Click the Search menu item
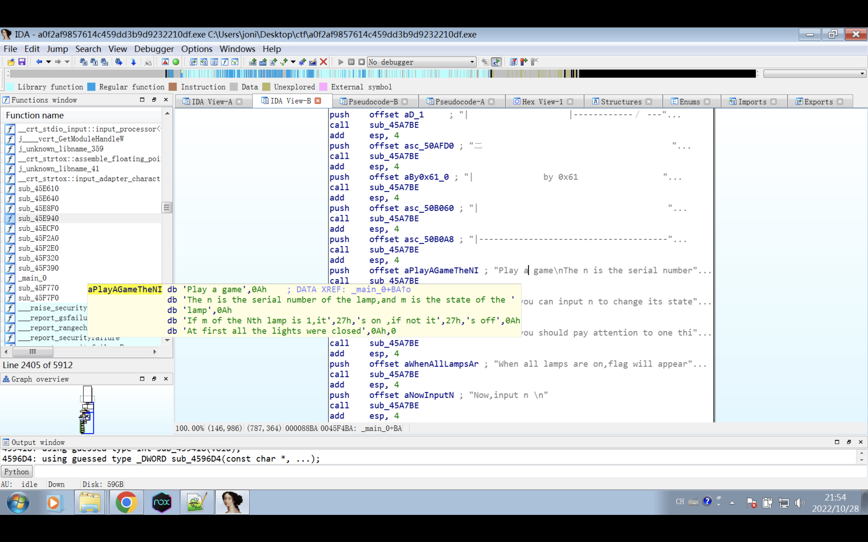This screenshot has width=868, height=542. pos(88,49)
